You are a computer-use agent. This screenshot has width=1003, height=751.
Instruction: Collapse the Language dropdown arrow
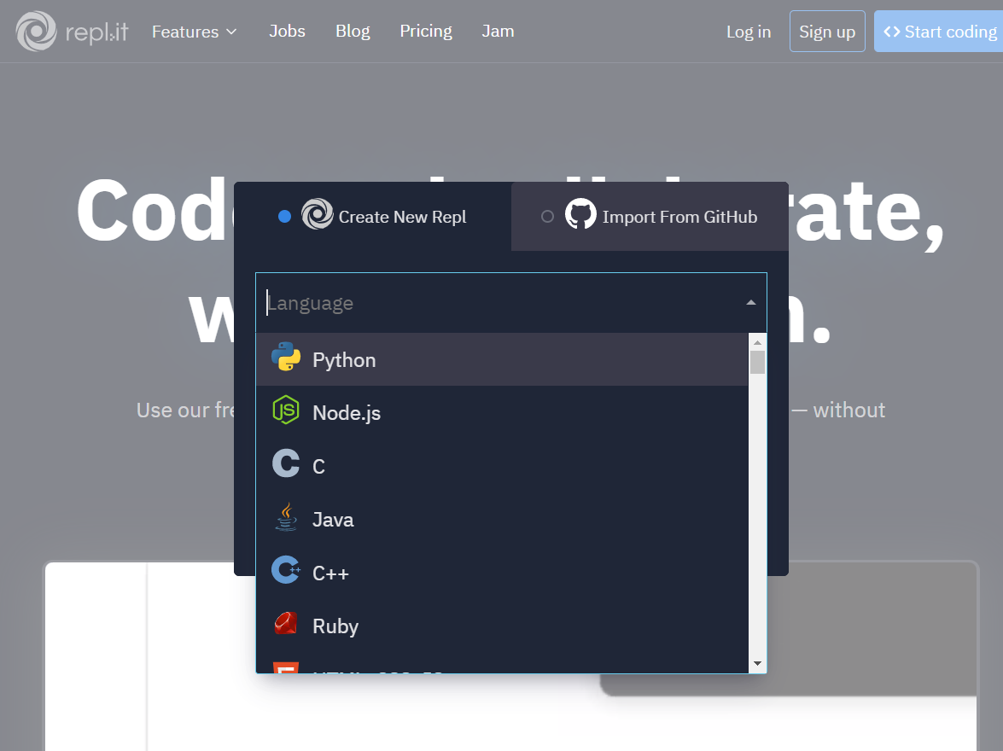(x=751, y=303)
